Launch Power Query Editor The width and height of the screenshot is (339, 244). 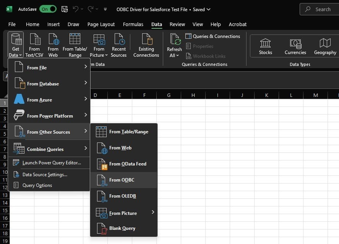[x=49, y=162]
